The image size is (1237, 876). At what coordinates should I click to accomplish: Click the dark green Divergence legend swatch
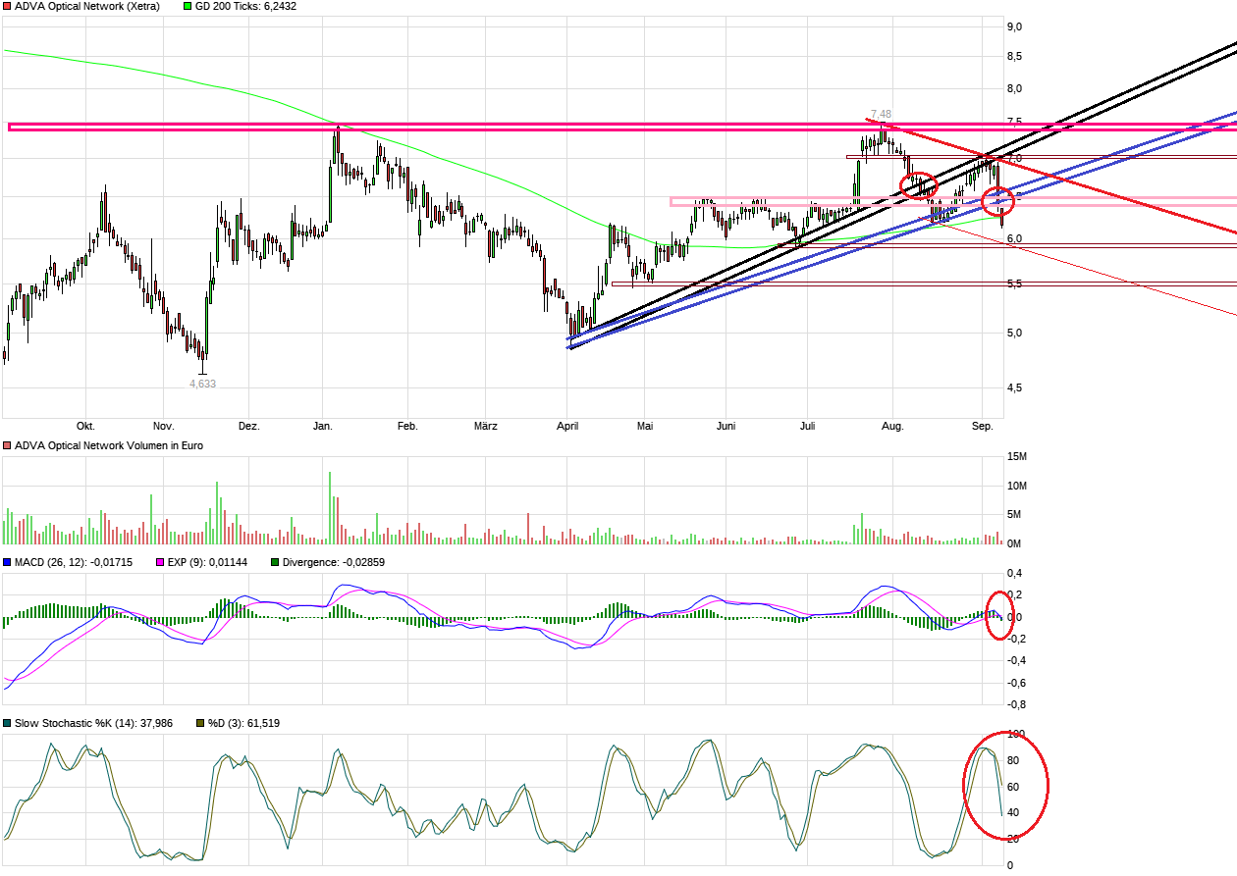click(x=275, y=563)
